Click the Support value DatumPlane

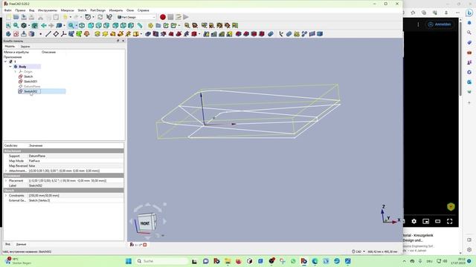tap(76, 156)
